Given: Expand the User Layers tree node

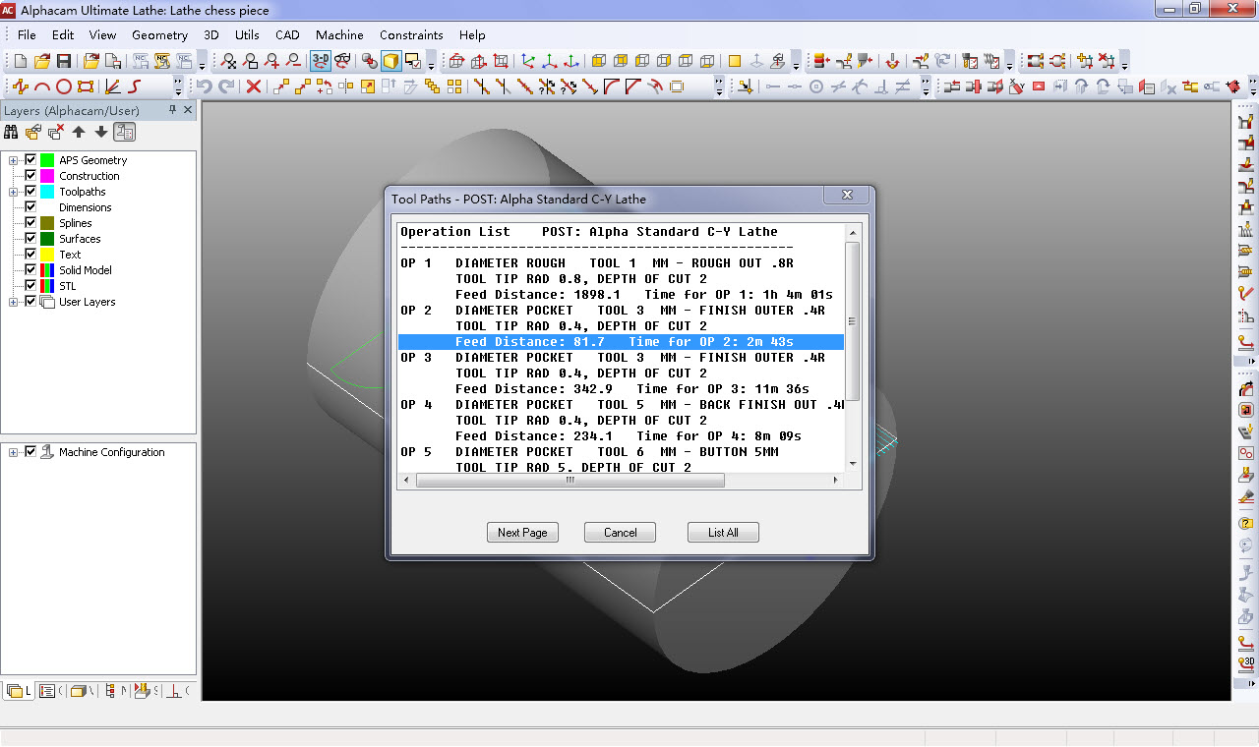Looking at the screenshot, I should click(x=14, y=302).
